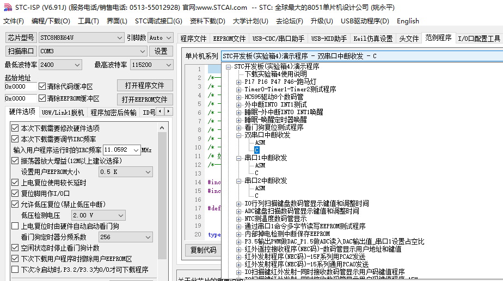Switch to the EEPROM文件 tab
This screenshot has width=503, height=281.
click(x=229, y=39)
